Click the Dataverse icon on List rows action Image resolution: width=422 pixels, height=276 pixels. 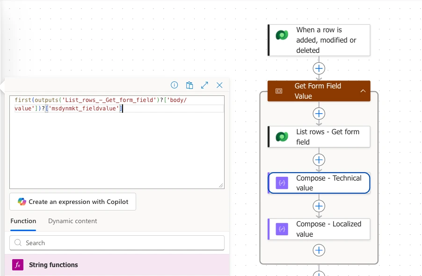coord(282,137)
